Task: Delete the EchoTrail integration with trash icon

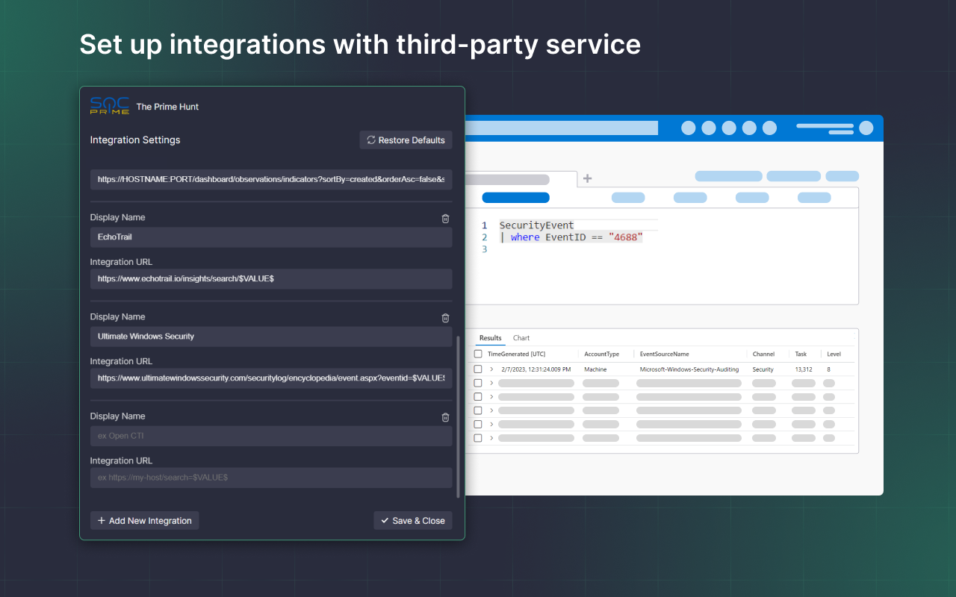Action: coord(445,219)
